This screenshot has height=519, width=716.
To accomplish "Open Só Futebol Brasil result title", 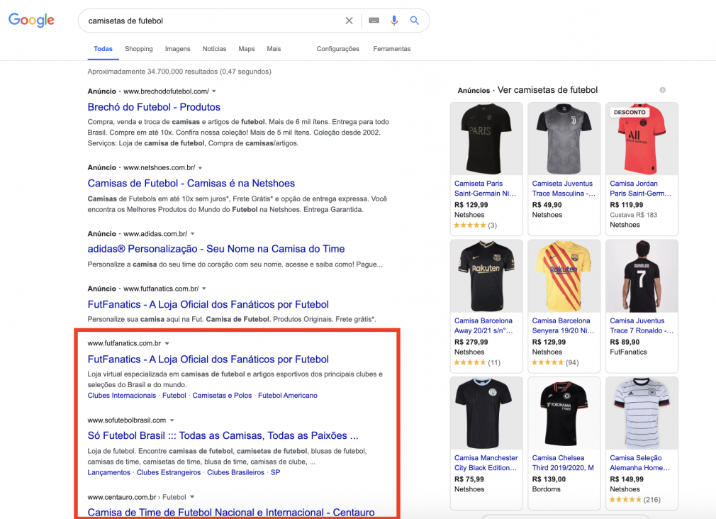I will coord(223,435).
